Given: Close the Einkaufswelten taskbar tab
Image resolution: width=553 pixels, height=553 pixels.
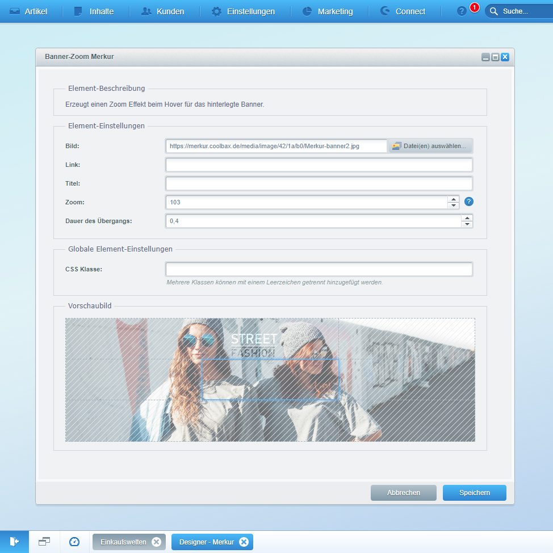Looking at the screenshot, I should coord(156,542).
